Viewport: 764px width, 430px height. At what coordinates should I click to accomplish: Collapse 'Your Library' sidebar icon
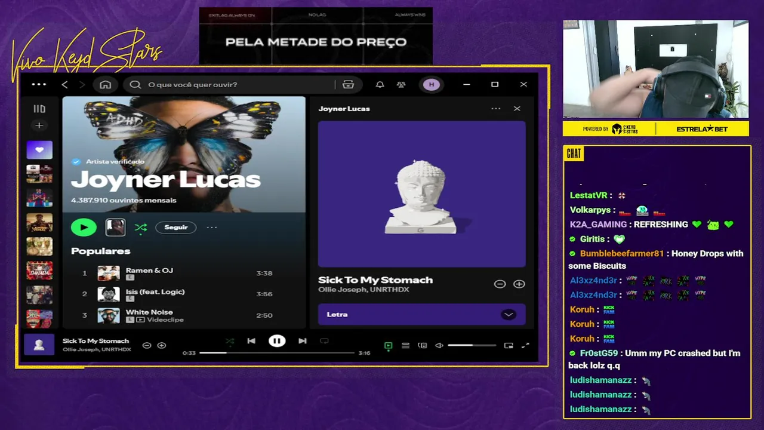click(x=39, y=109)
